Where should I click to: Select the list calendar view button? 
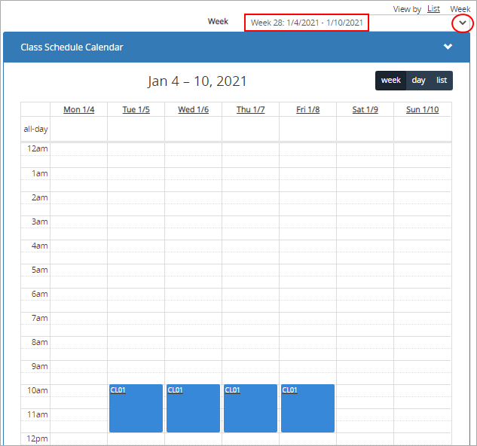[442, 81]
